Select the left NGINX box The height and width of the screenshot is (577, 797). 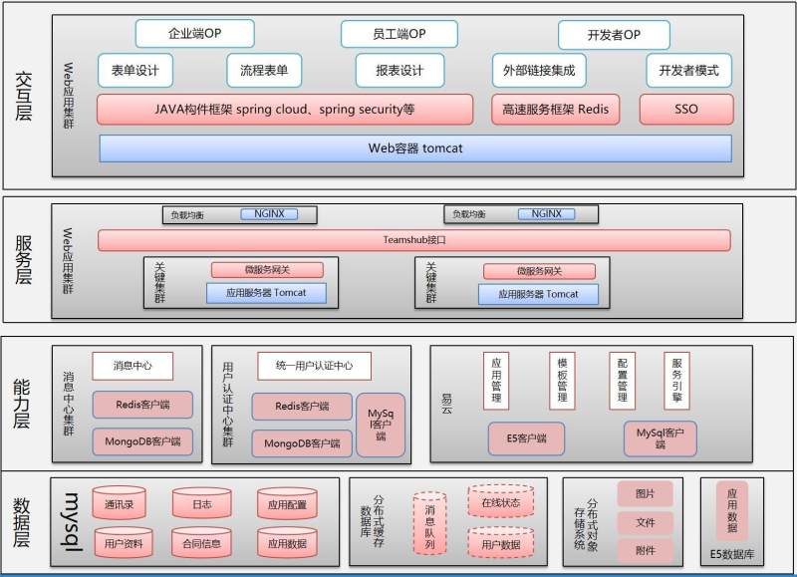point(269,214)
